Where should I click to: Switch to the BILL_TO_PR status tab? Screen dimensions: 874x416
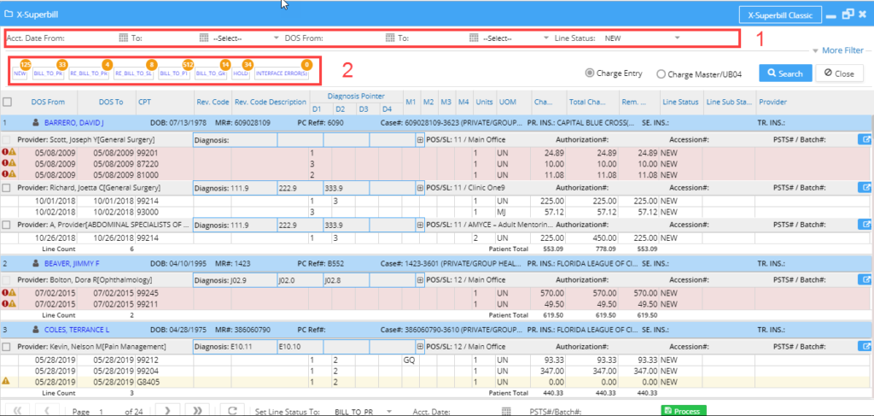tap(49, 73)
